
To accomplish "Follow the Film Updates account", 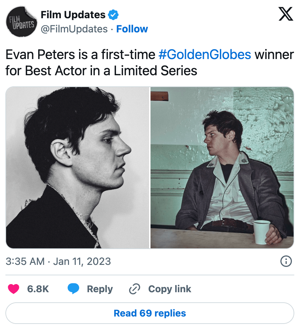I will pyautogui.click(x=132, y=29).
